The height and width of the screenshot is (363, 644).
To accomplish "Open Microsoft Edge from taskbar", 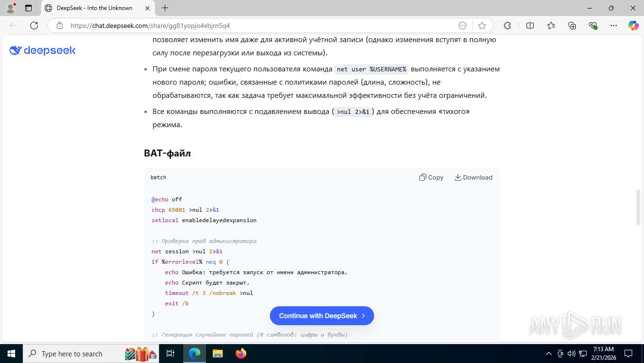I will [x=195, y=354].
